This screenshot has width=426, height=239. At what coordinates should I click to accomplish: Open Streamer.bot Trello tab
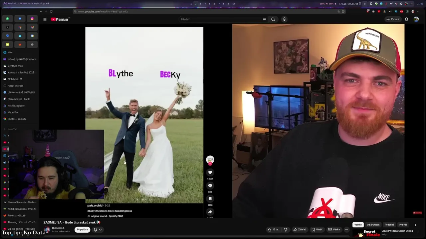[x=20, y=99]
